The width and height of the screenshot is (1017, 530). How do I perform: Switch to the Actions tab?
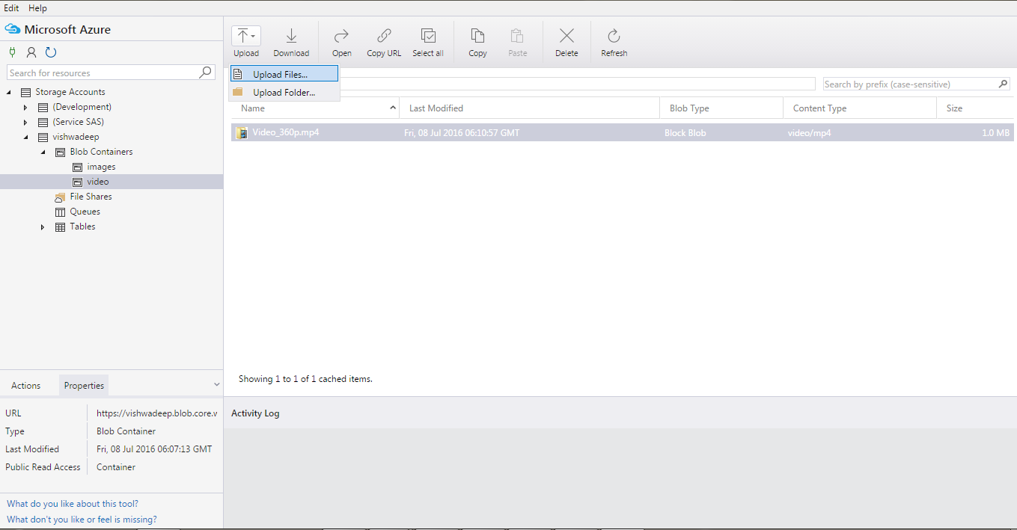[x=26, y=386]
